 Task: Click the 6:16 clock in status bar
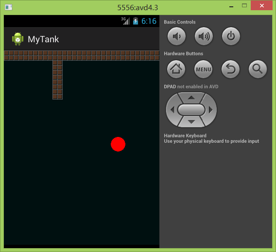[149, 21]
